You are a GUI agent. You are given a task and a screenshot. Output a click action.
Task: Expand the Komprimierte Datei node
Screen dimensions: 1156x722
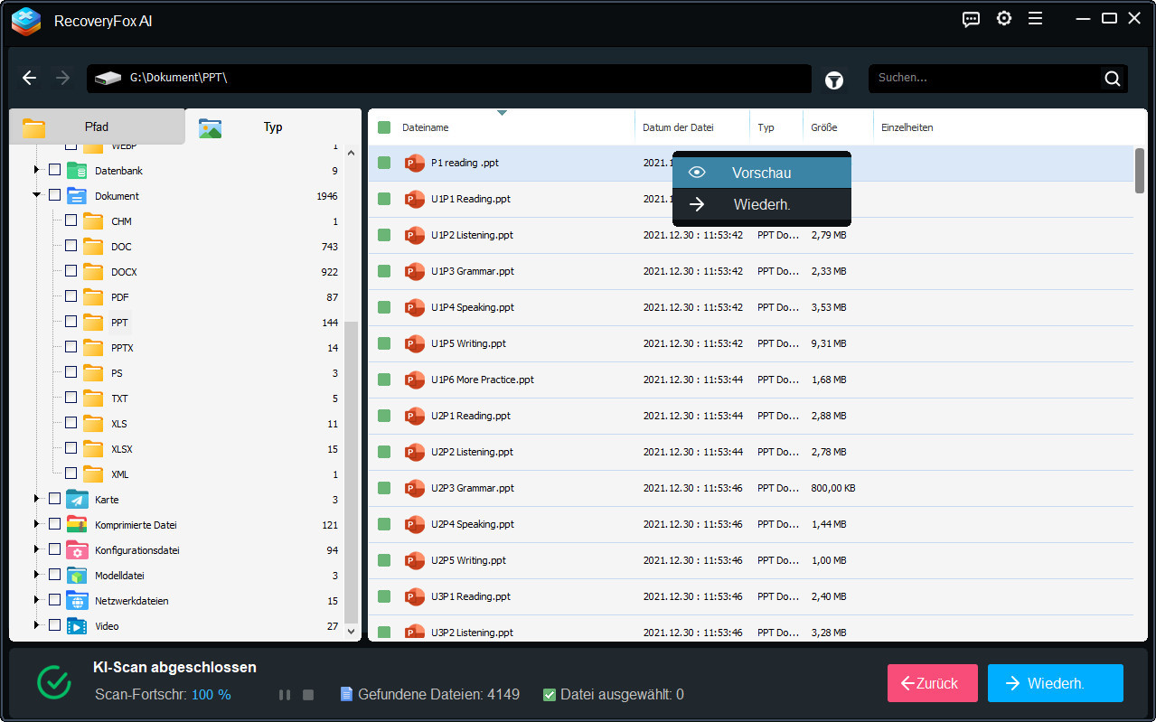click(37, 524)
